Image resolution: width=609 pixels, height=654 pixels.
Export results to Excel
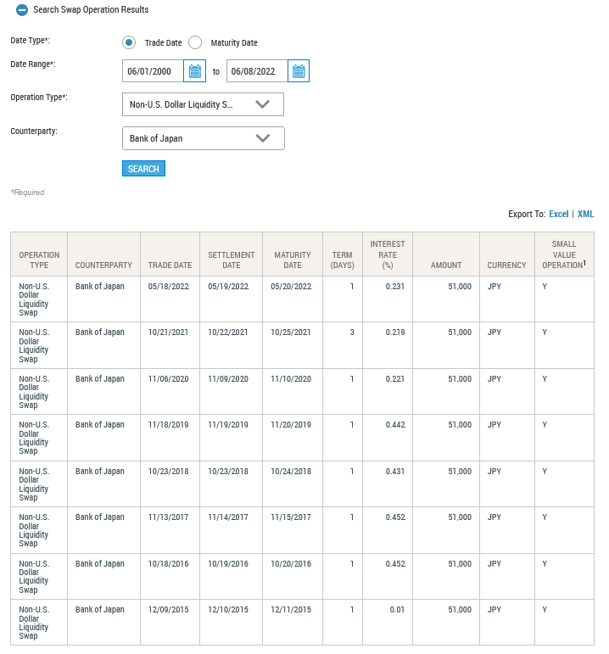click(x=558, y=214)
